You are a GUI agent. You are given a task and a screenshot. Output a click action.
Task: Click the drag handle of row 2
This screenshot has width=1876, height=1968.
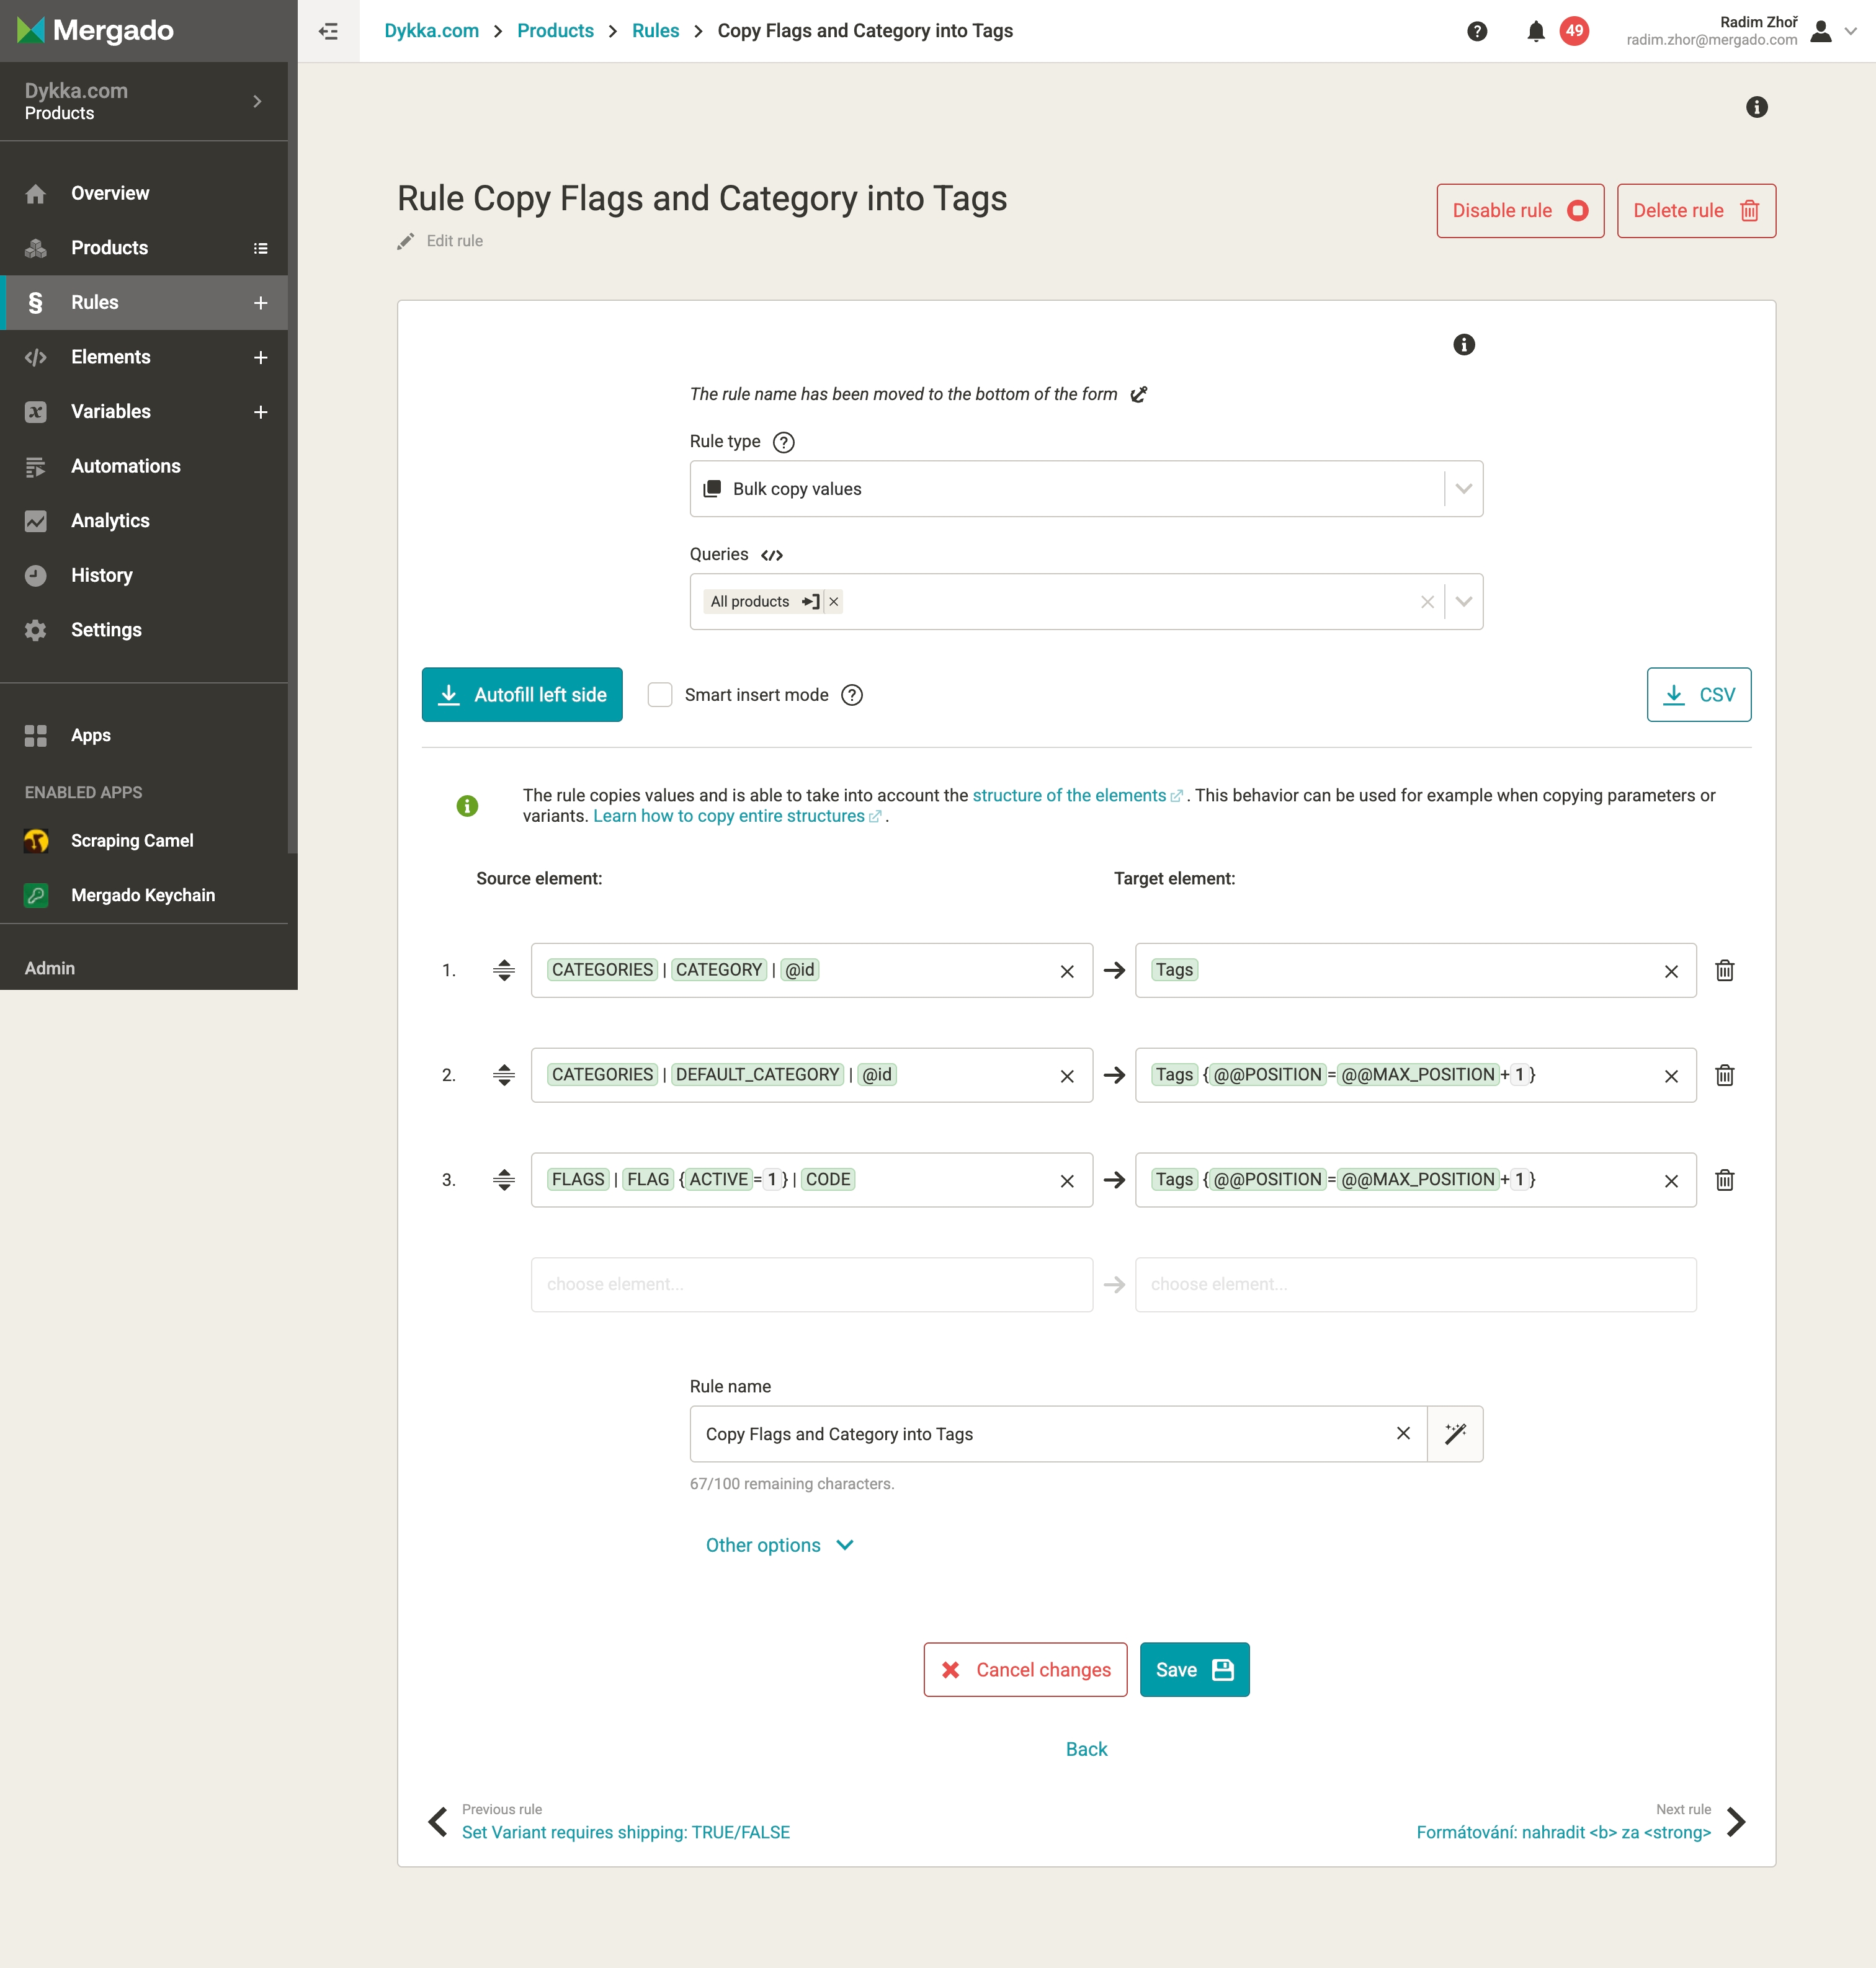(504, 1075)
